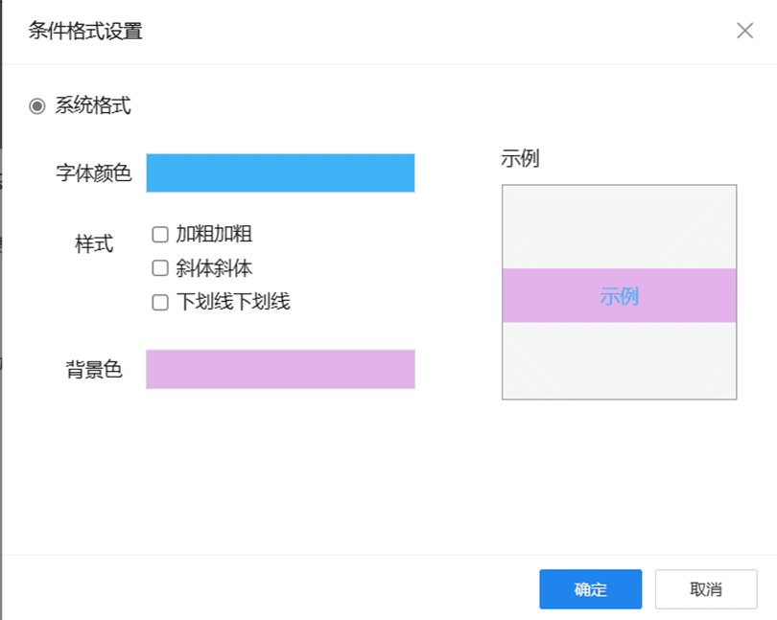Toggle the 斜体 italic checkbox

pyautogui.click(x=160, y=268)
